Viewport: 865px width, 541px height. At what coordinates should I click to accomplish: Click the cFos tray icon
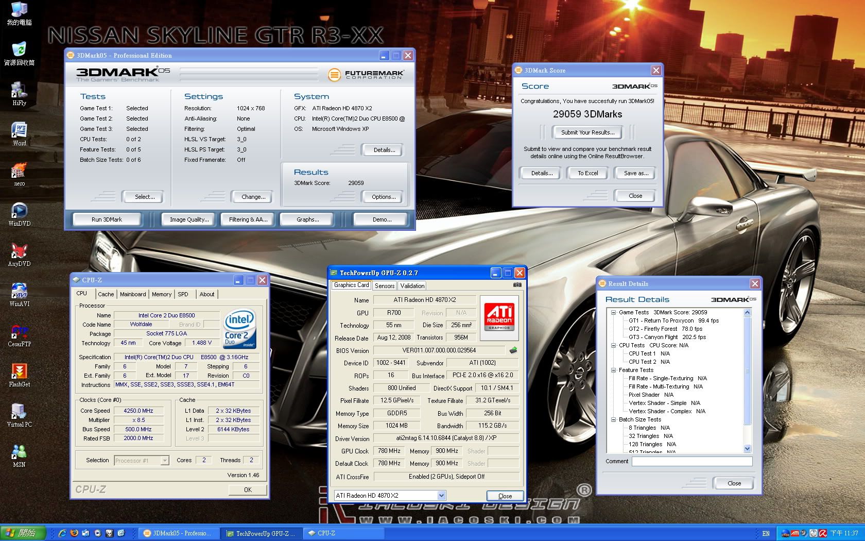click(x=785, y=533)
